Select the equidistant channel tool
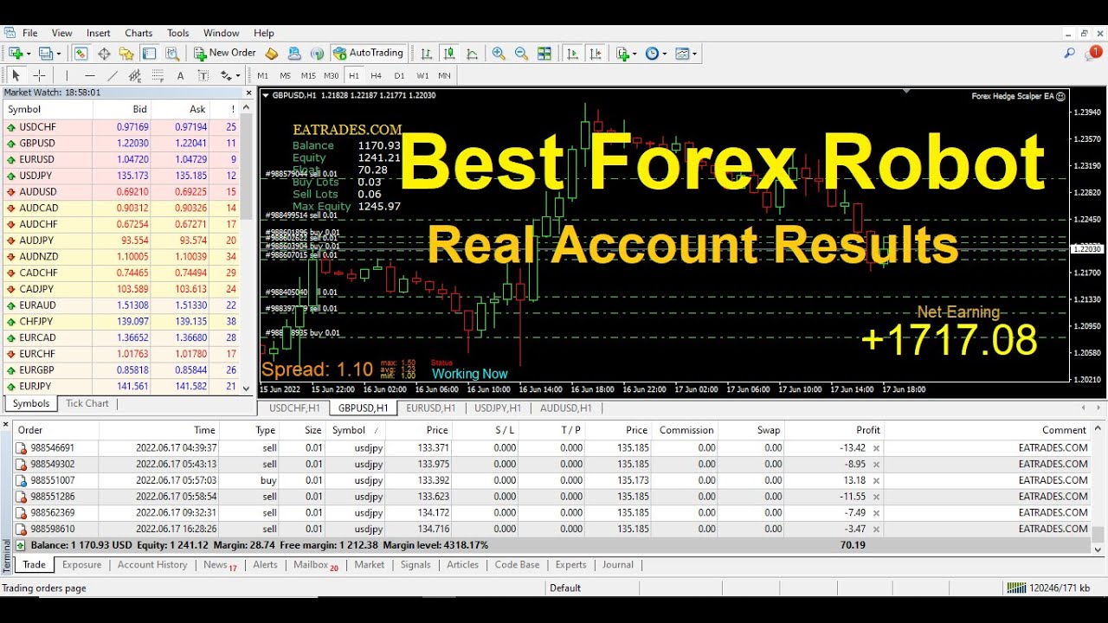Image resolution: width=1108 pixels, height=623 pixels. coord(135,75)
